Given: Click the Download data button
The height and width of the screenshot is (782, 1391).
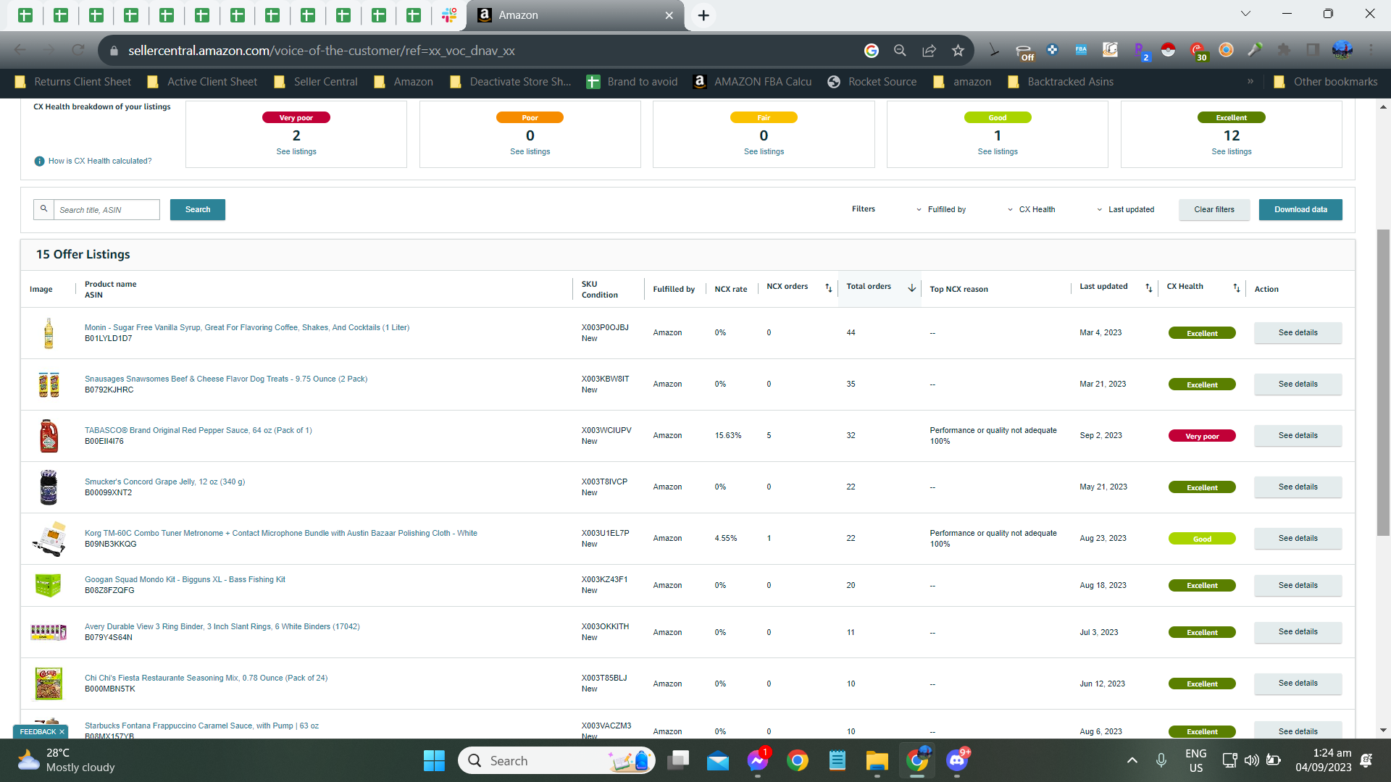Looking at the screenshot, I should (1300, 210).
